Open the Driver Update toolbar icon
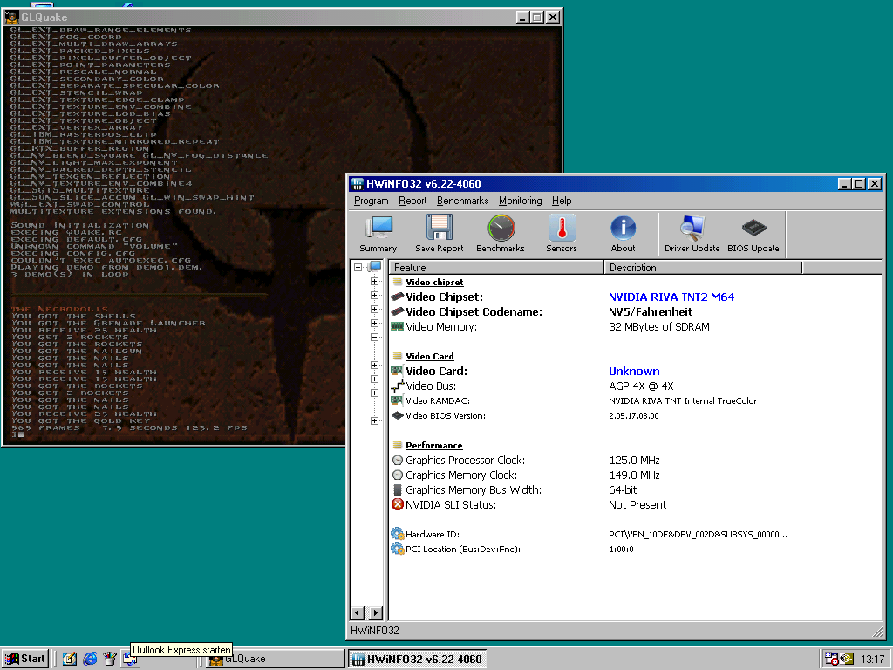 [692, 234]
